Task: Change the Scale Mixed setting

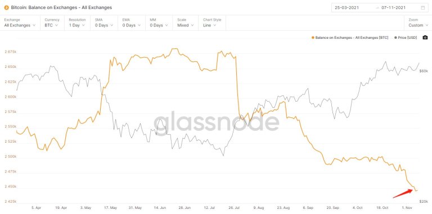Action: 186,22
